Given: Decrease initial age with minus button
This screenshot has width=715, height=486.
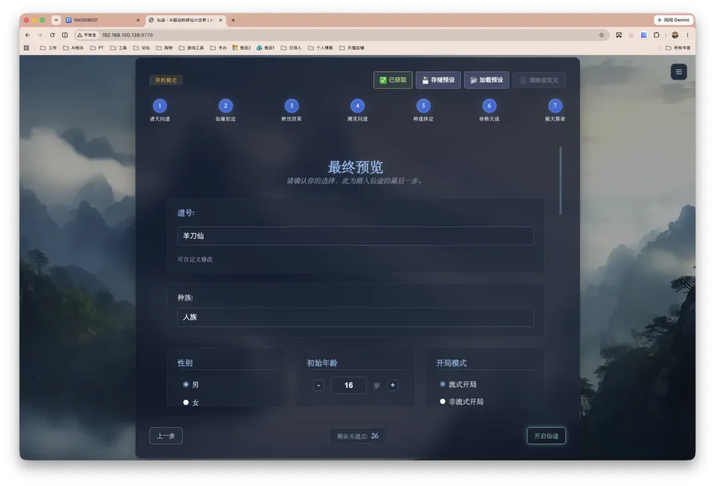Looking at the screenshot, I should click(318, 386).
